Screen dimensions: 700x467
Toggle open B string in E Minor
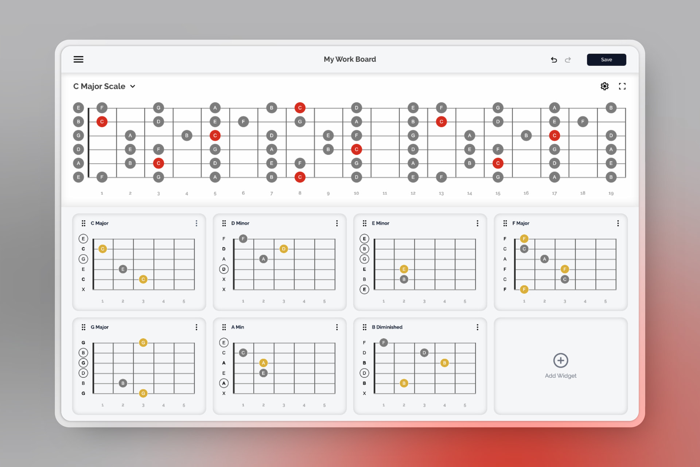364,249
